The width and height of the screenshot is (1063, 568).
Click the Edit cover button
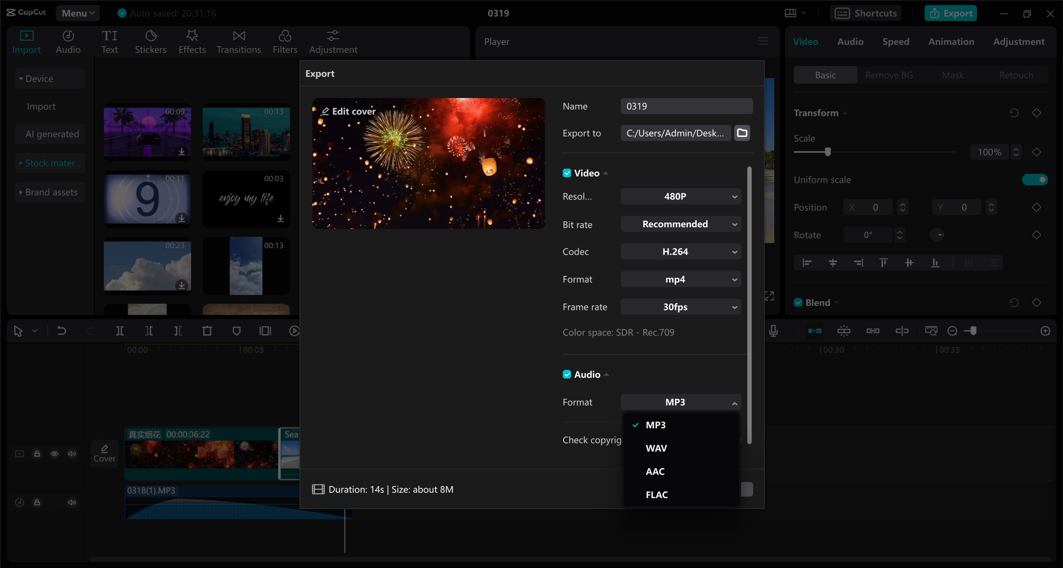[x=348, y=111]
